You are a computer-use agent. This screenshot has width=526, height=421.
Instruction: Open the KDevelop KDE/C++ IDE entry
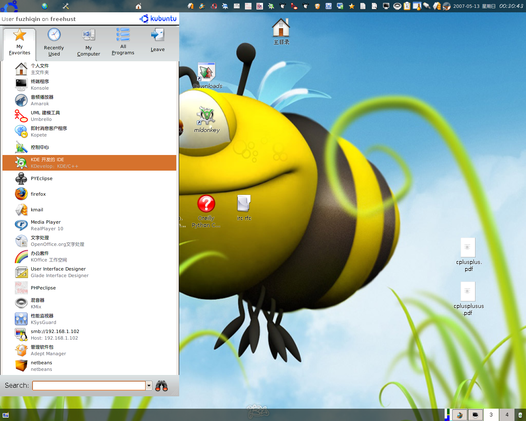coord(90,163)
